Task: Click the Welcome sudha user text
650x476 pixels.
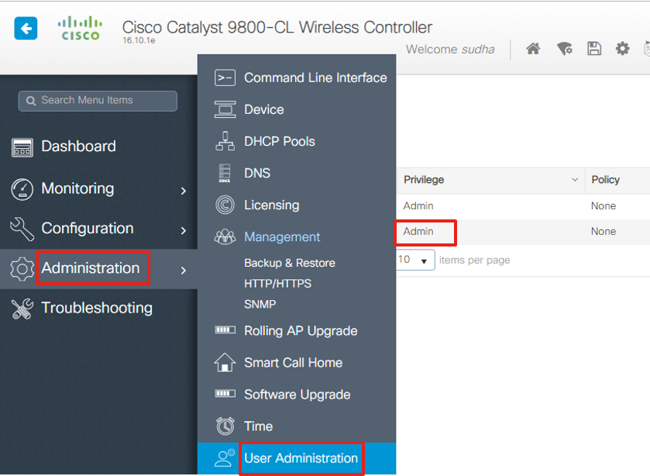Action: (x=450, y=50)
